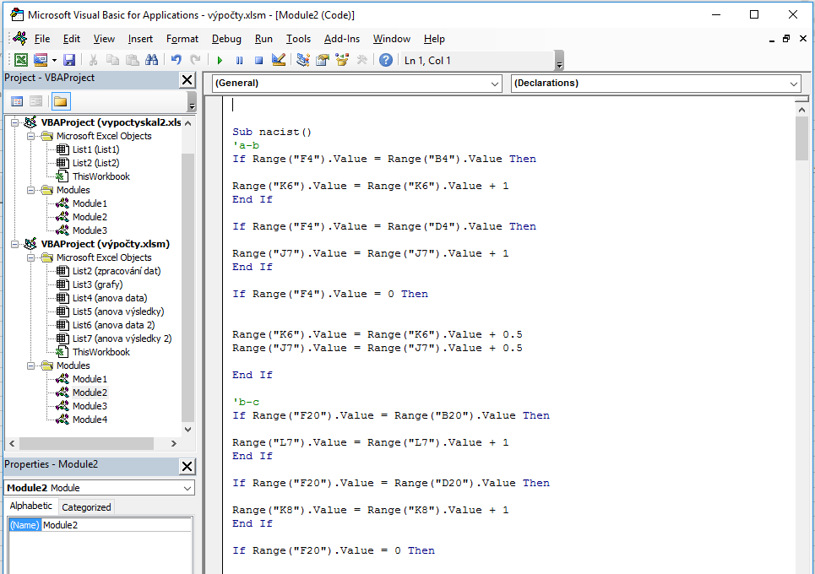Select List5 (anova výsledky) sheet
This screenshot has width=815, height=574.
click(118, 311)
